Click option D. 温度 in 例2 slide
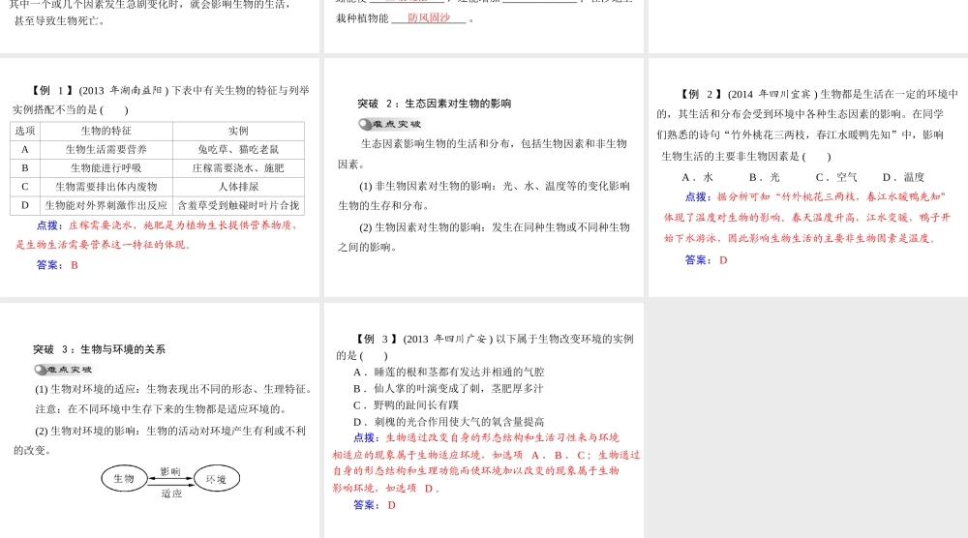 (903, 177)
